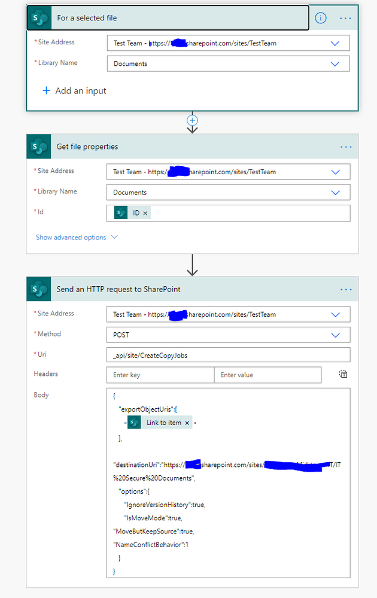Remove the 'Link to item' token
Viewport: 377px width, 598px height.
tap(187, 423)
